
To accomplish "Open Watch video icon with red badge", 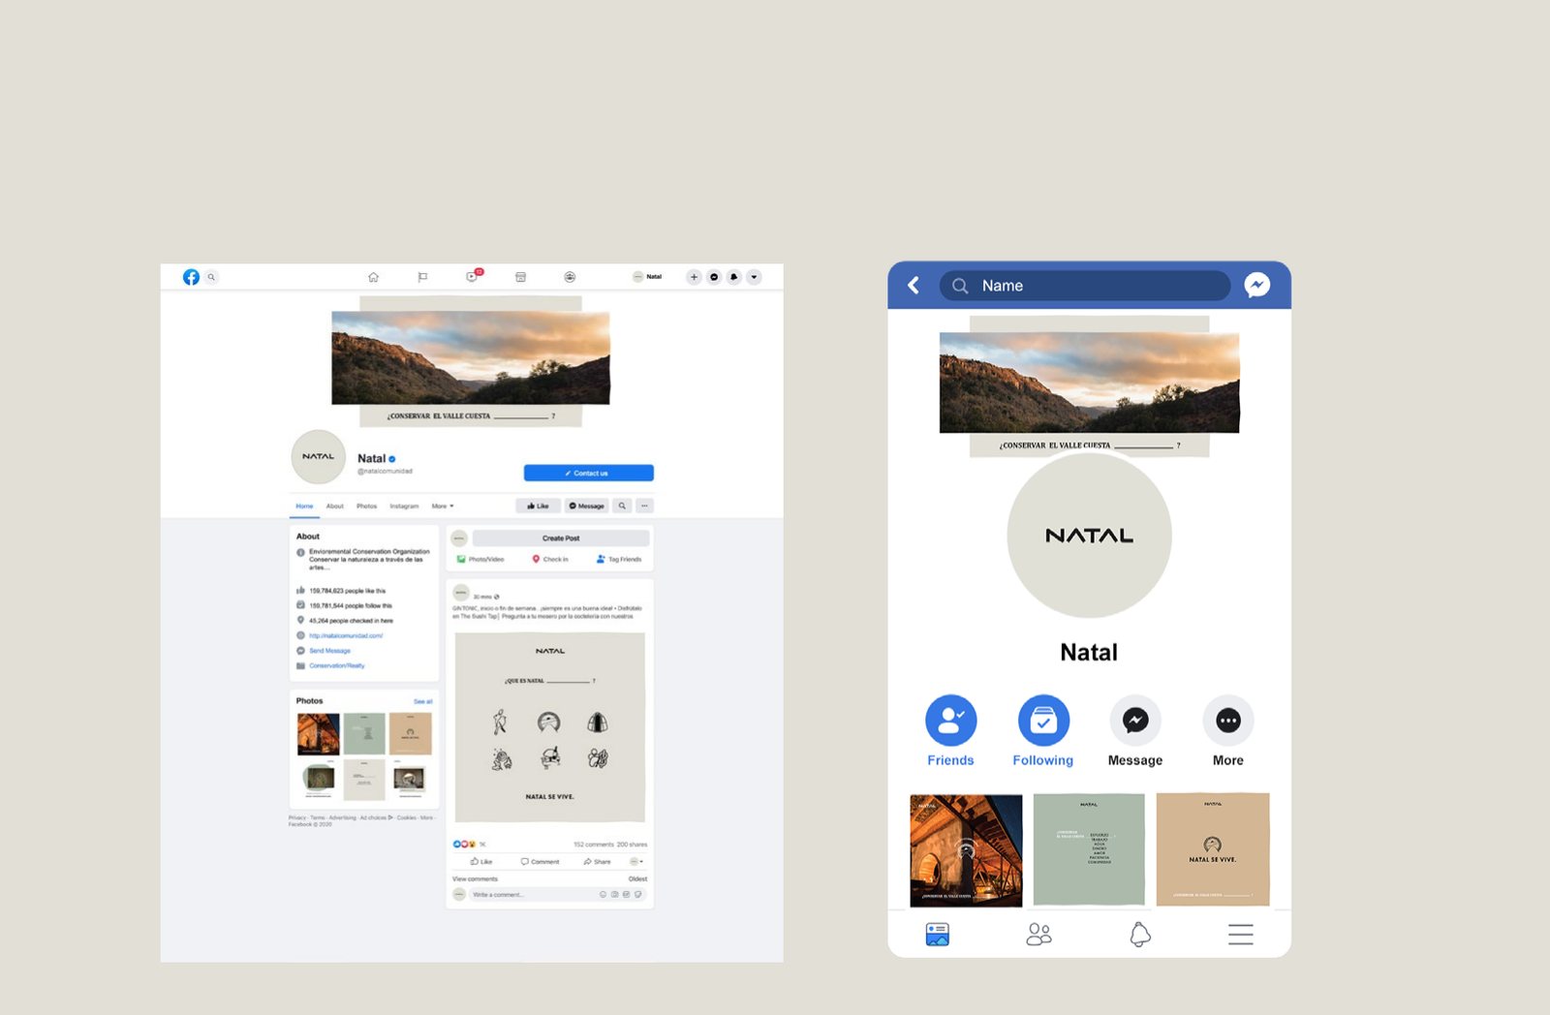I will click(473, 276).
